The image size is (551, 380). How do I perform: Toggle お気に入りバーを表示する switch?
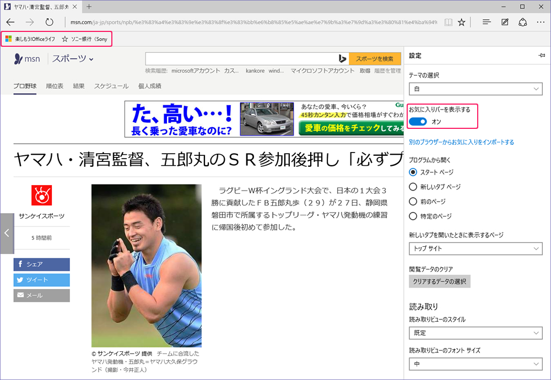click(418, 122)
